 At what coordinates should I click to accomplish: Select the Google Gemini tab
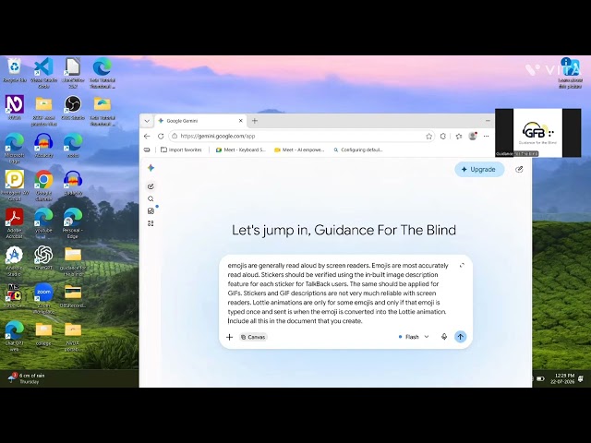click(x=199, y=121)
